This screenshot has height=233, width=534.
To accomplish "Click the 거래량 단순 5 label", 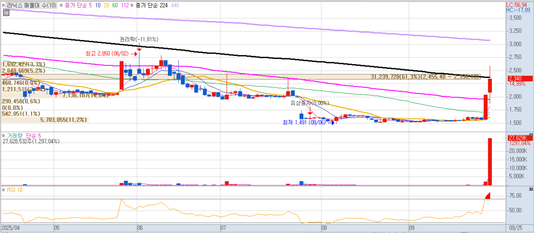I will click(24, 136).
